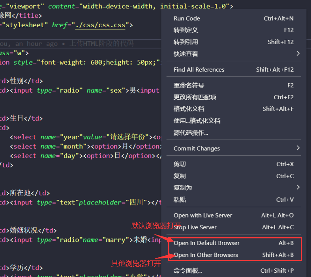Screen dimensions: 311x277
Task: Click the "year" select name in code
Action: (71, 137)
